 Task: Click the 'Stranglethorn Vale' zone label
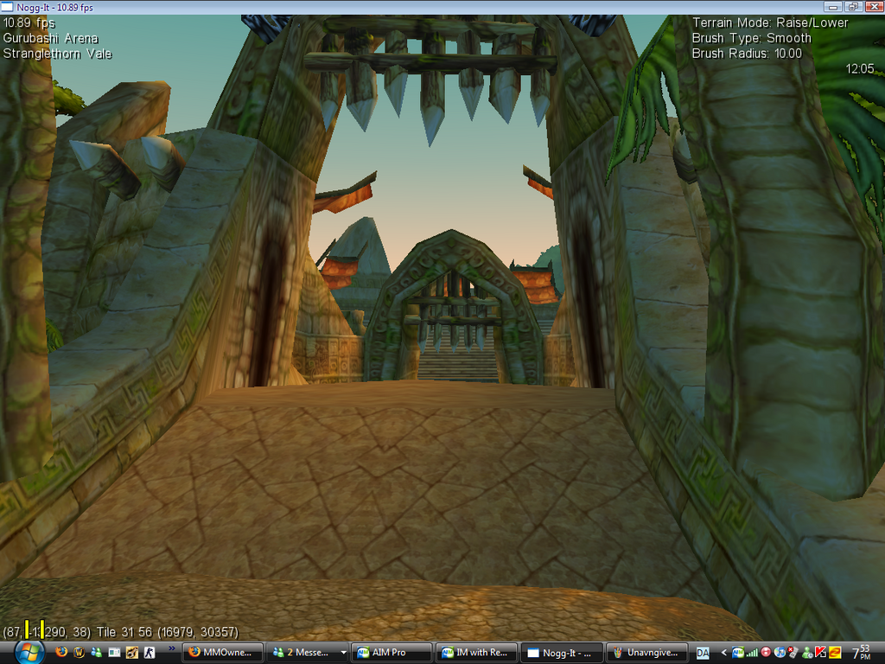click(58, 54)
